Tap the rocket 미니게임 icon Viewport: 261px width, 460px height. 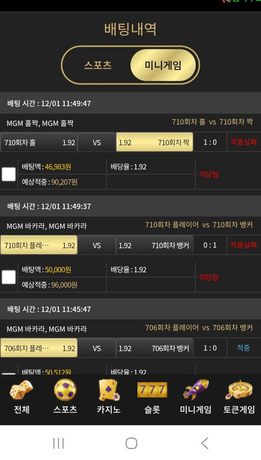[195, 390]
